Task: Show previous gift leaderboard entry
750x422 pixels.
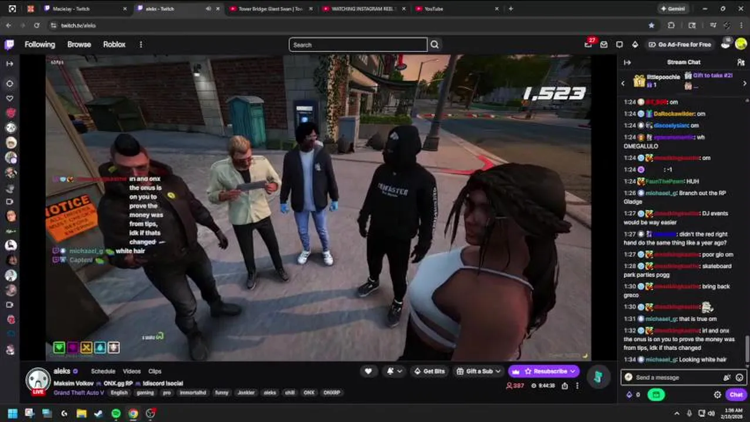Action: pos(623,83)
